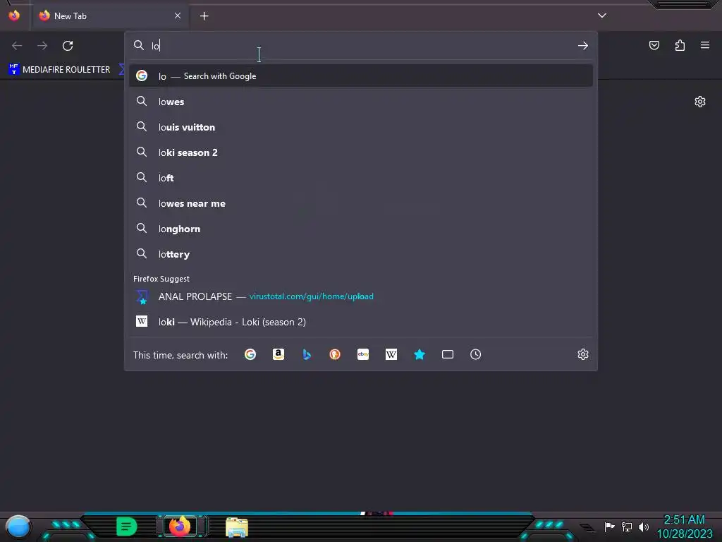722x542 pixels.
Task: Open Action Center flag in tray
Action: (x=610, y=526)
